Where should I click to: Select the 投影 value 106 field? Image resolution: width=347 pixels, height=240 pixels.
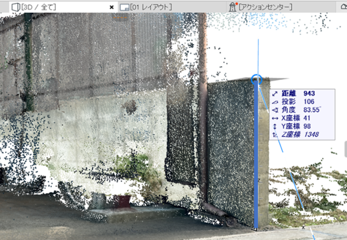(x=309, y=102)
